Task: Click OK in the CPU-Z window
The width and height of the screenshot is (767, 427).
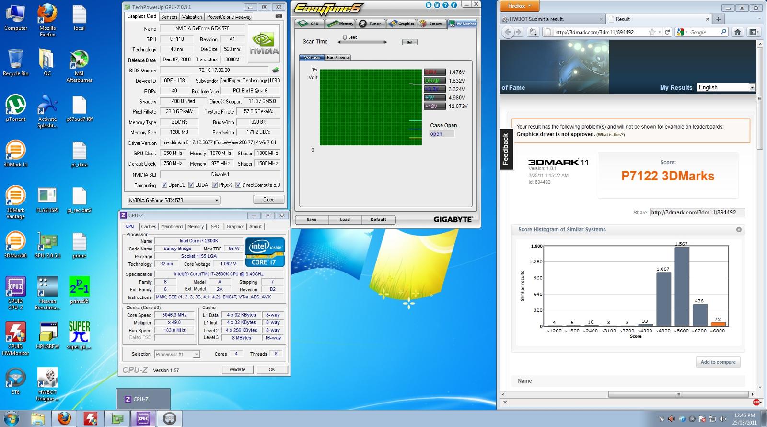Action: click(272, 369)
